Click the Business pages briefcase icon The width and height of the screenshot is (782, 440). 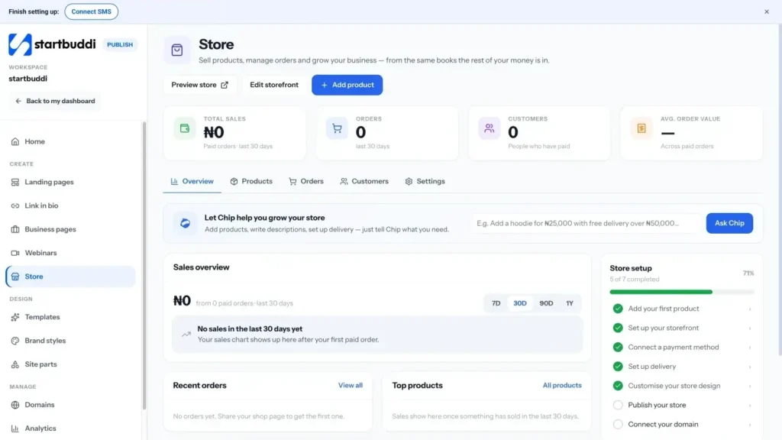pos(15,229)
